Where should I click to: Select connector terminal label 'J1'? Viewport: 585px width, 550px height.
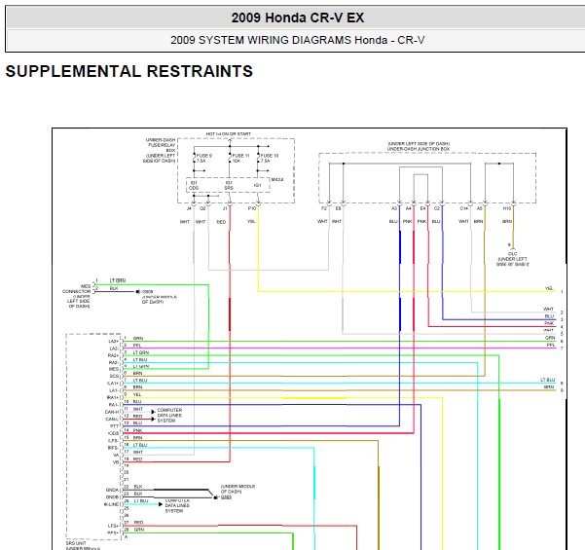(x=225, y=208)
